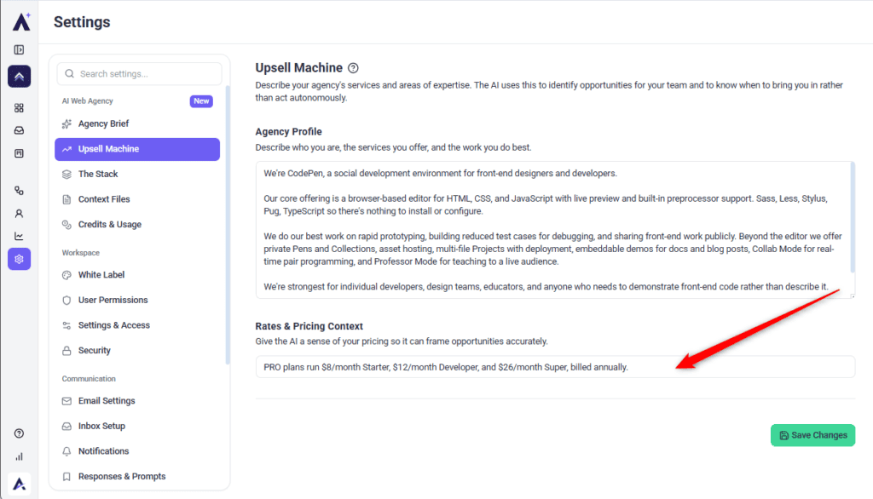Click the User Permissions shield icon

[66, 301]
